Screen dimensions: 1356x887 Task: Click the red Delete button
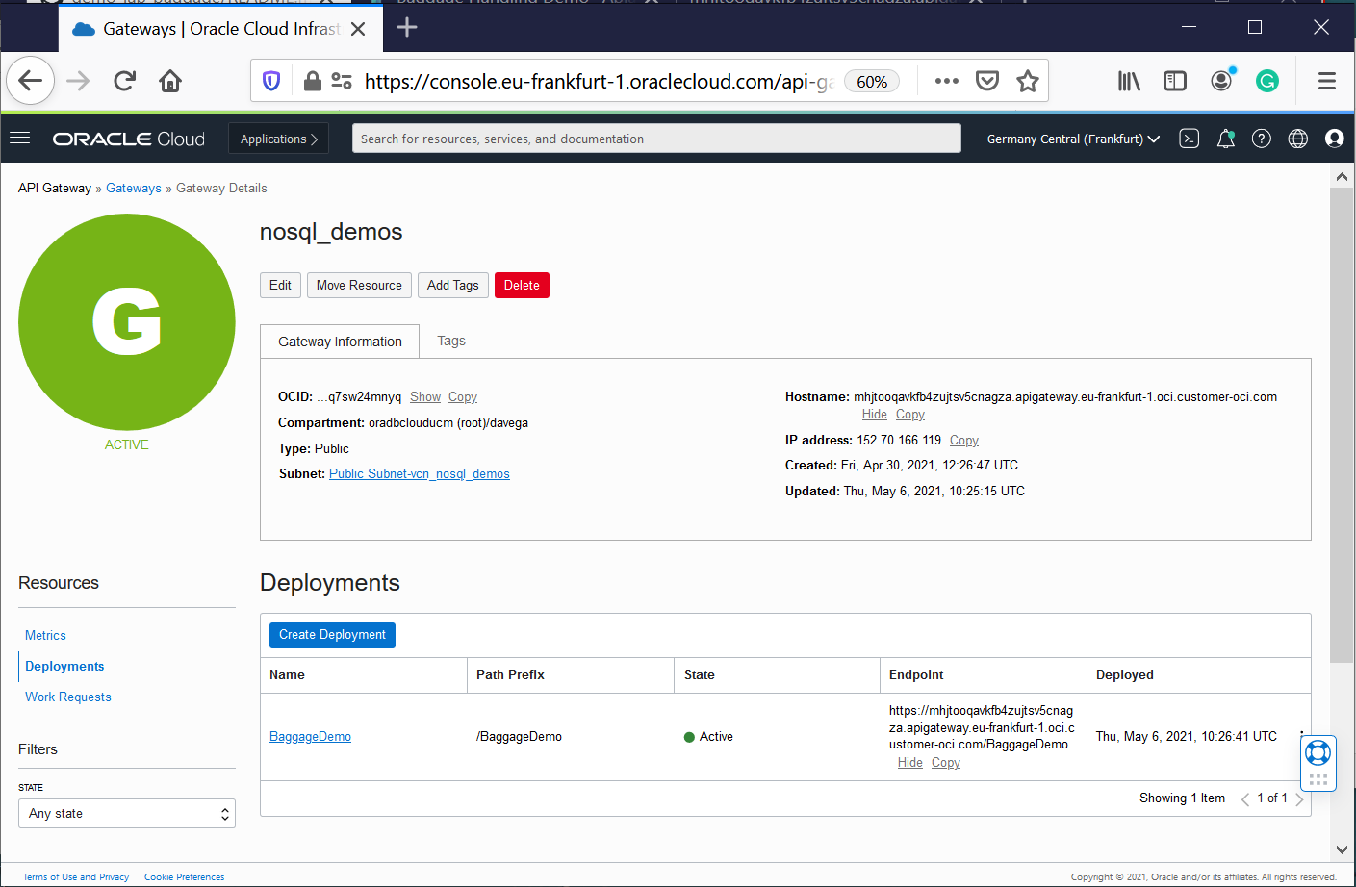coord(522,285)
